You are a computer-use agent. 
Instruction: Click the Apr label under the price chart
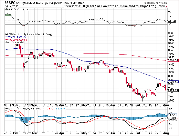(62, 105)
